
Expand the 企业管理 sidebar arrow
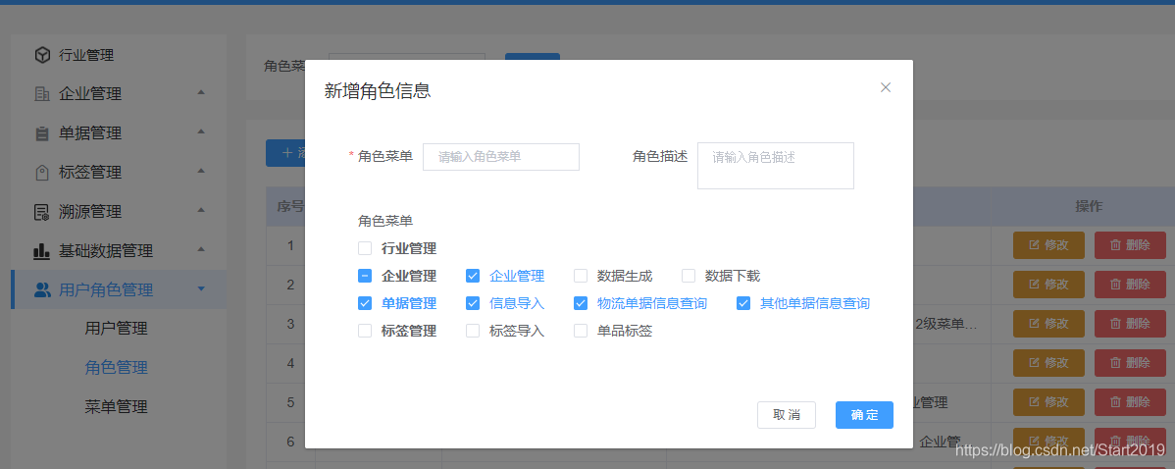[200, 92]
